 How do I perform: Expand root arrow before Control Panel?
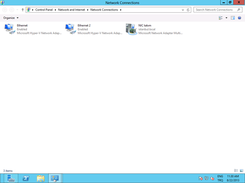pos(33,10)
